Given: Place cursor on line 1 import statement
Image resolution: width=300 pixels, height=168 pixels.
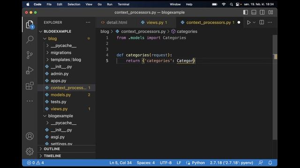Looking at the screenshot, I should pos(151,38).
